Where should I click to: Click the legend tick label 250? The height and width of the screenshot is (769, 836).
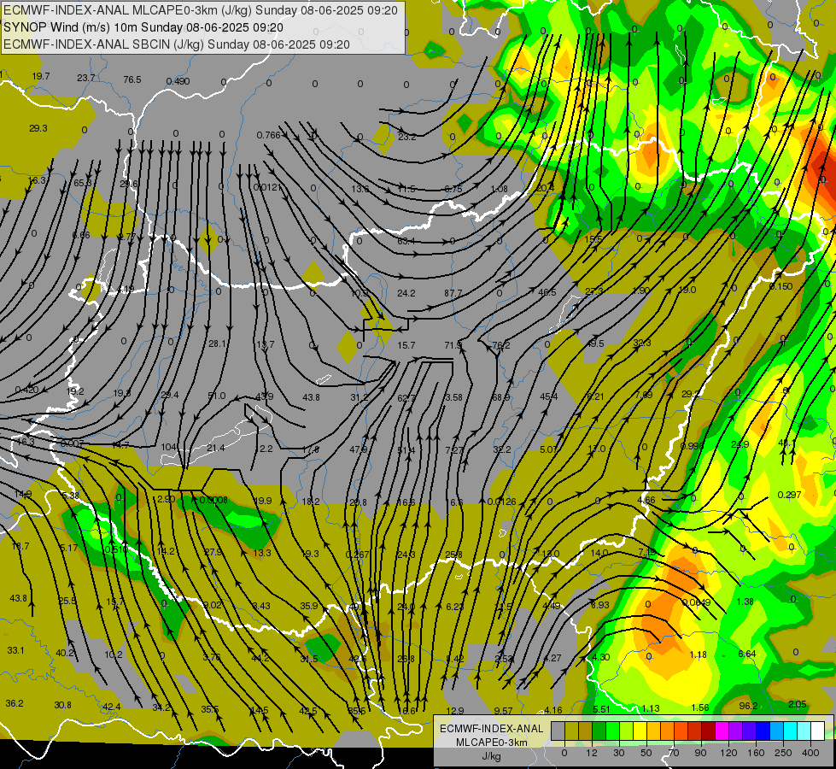coord(783,753)
